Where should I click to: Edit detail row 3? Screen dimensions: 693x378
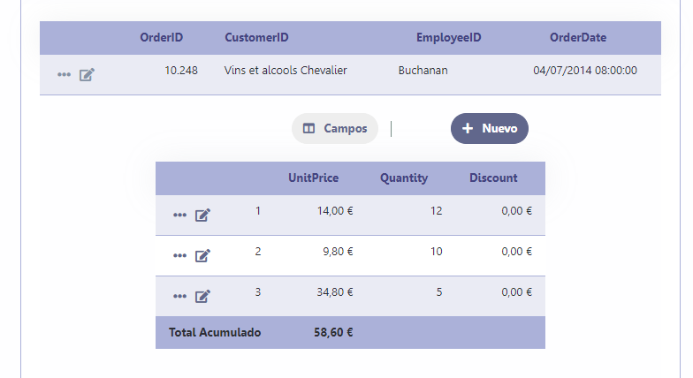coord(202,296)
